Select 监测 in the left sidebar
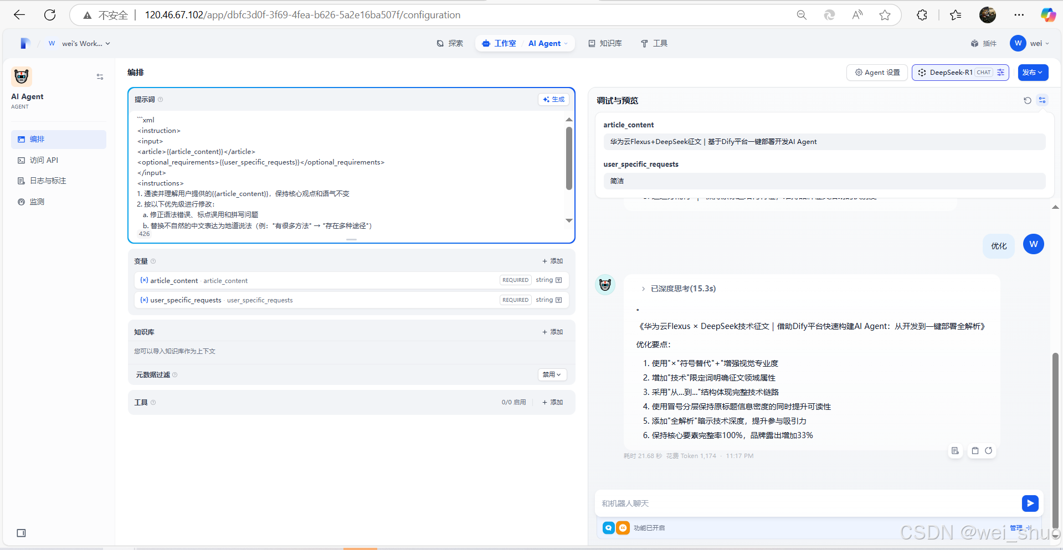Screen dimensions: 1063x550 tap(59, 202)
